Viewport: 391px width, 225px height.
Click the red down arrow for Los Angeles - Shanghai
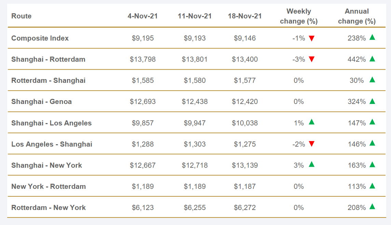(x=311, y=144)
